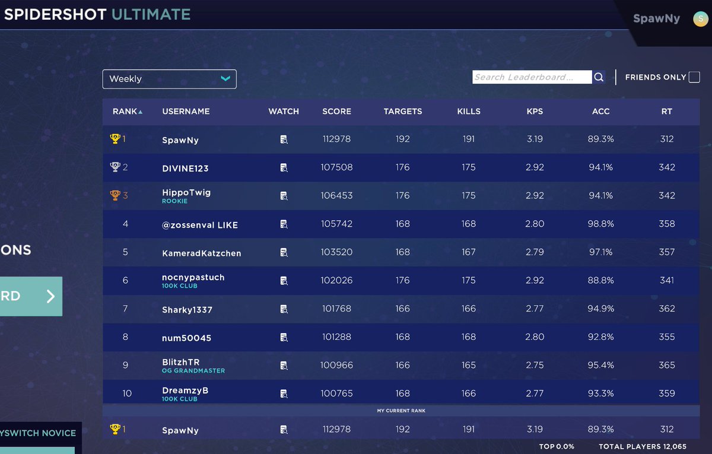Enable the Friends Only checkbox
712x454 pixels.
(694, 77)
